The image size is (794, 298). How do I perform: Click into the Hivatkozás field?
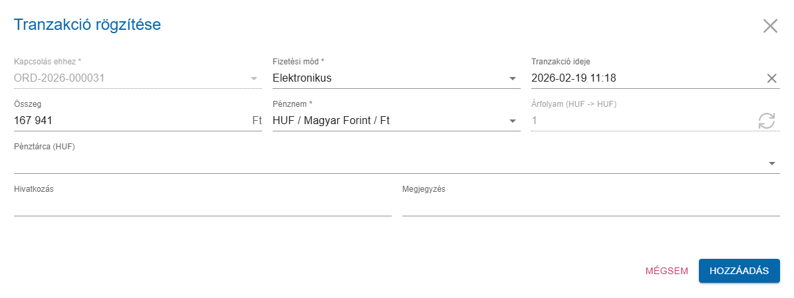(202, 206)
